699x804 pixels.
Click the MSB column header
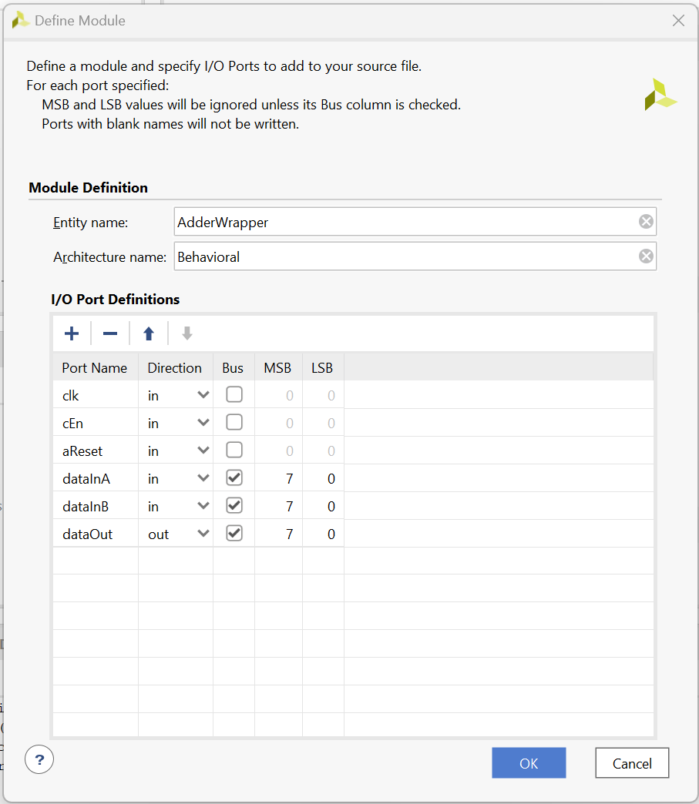pyautogui.click(x=277, y=367)
